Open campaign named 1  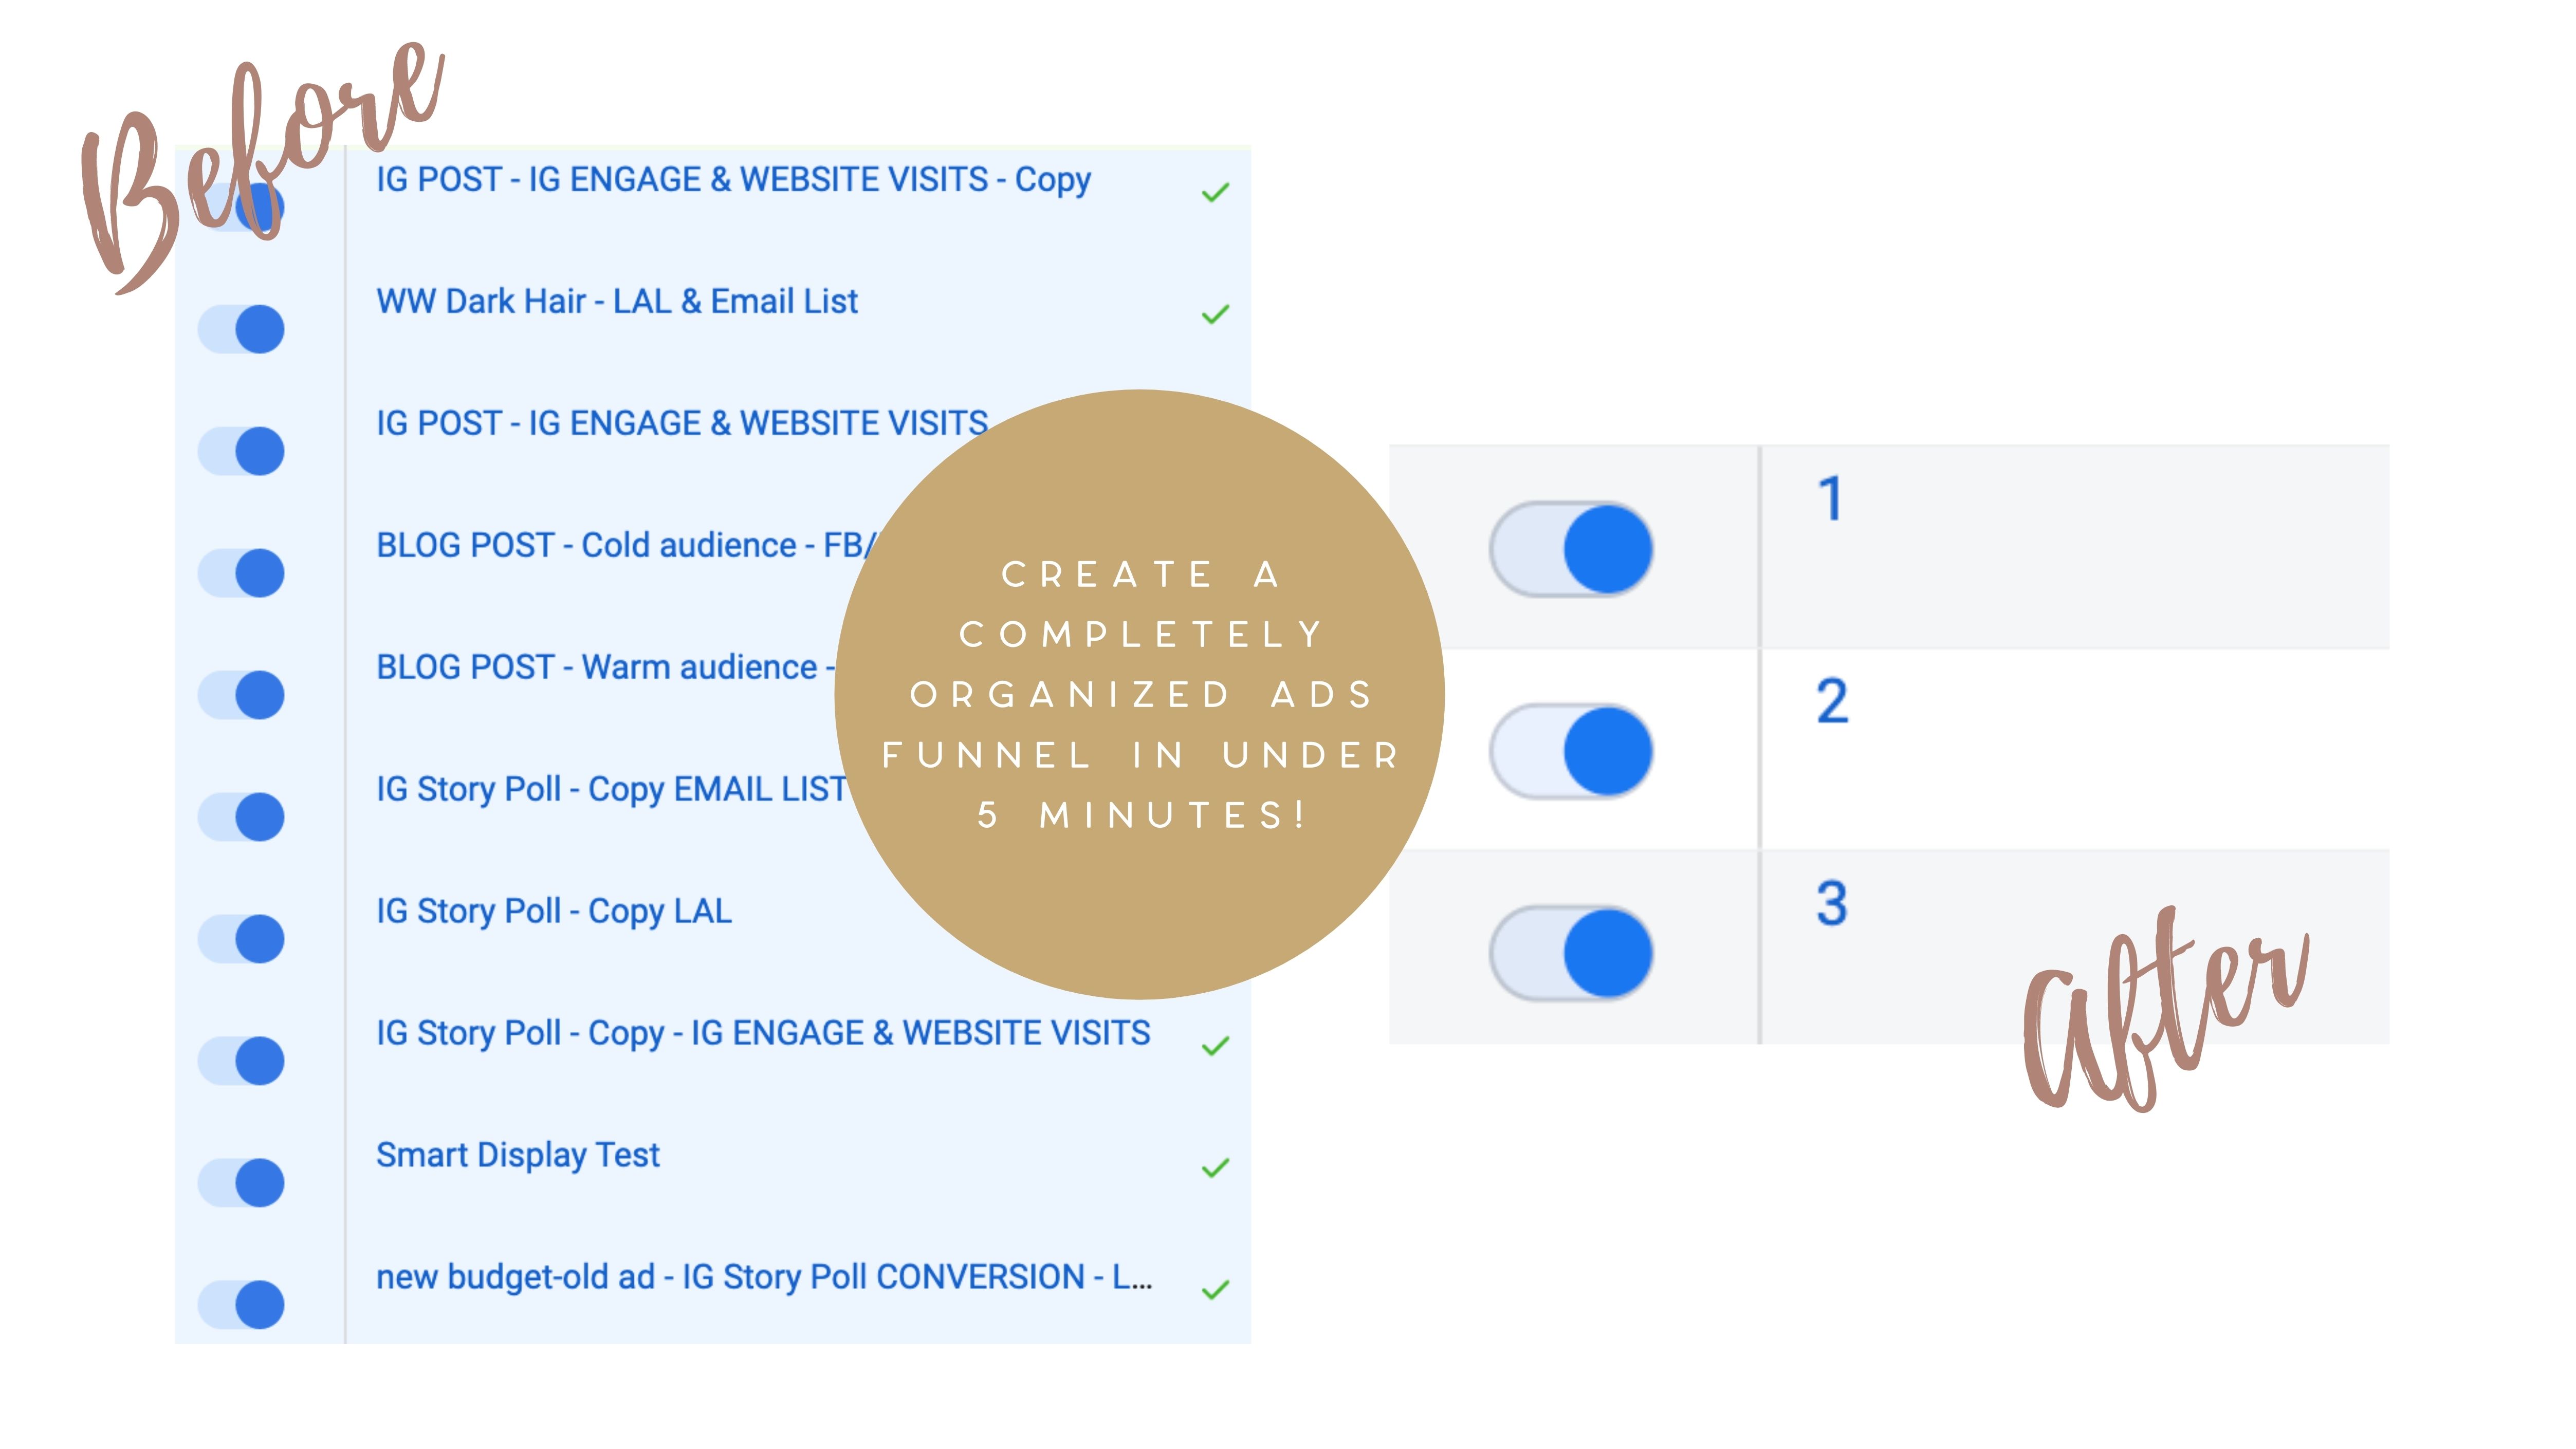point(1830,498)
